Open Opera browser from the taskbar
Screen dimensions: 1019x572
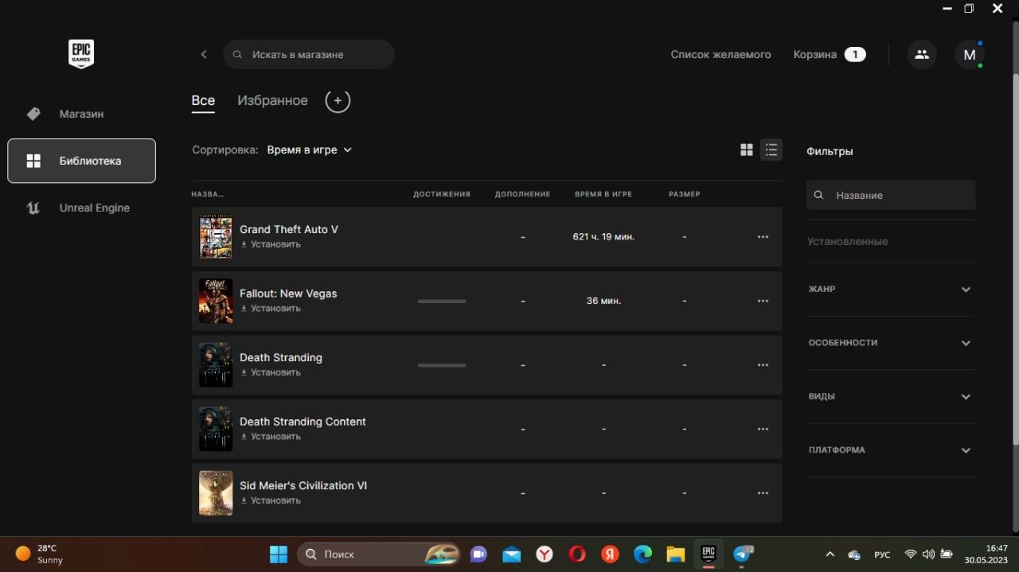[x=577, y=554]
